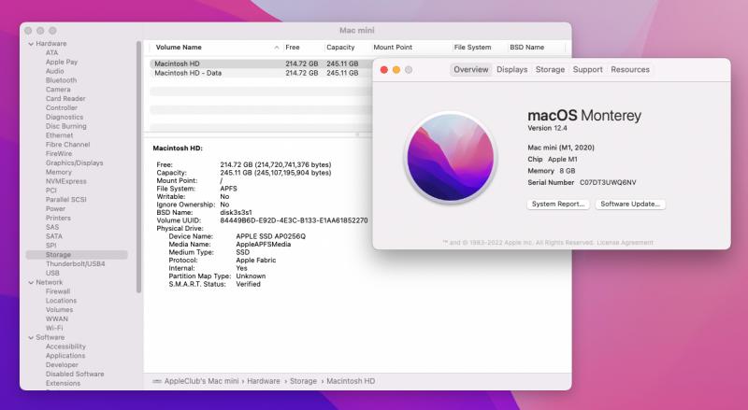Select Memory in sidebar
Screen dimensions: 748x410
click(x=59, y=172)
